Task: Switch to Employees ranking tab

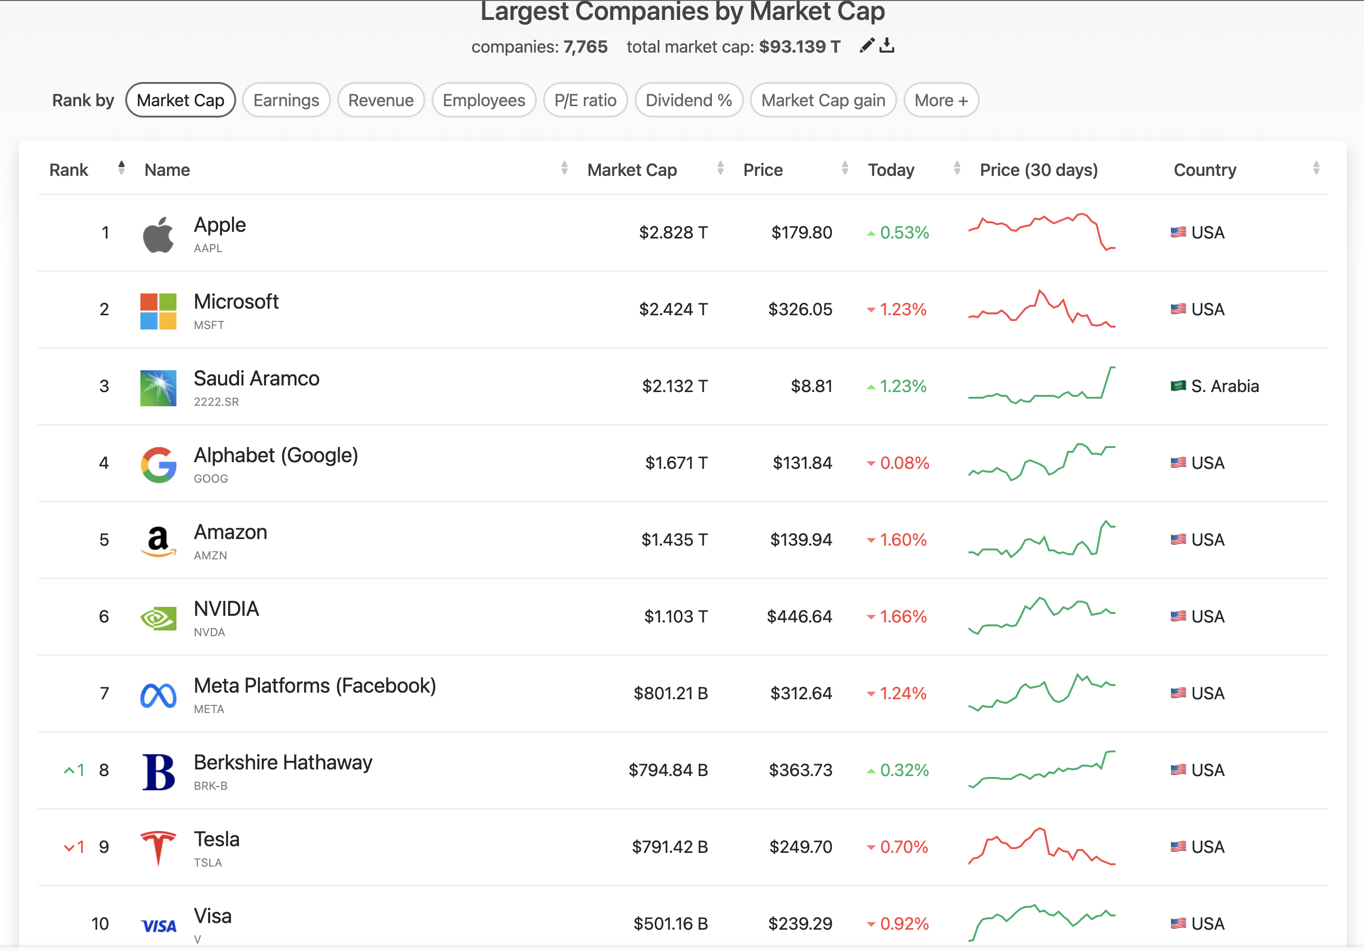Action: pos(484,101)
